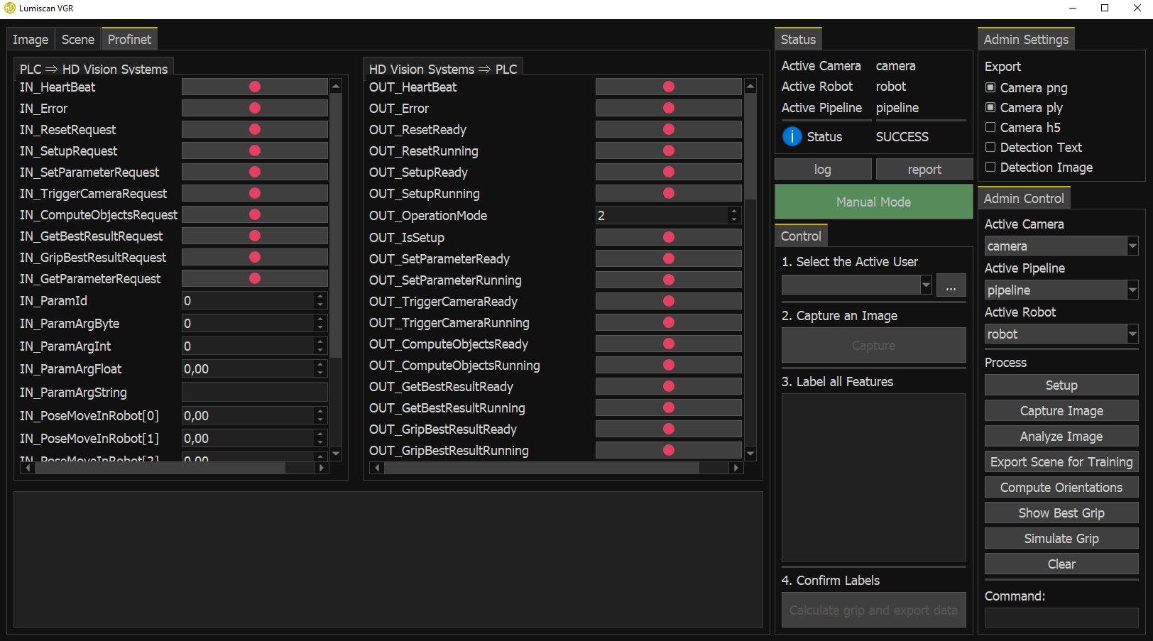Check the Detection Image export option
Image resolution: width=1153 pixels, height=641 pixels.
pyautogui.click(x=990, y=167)
